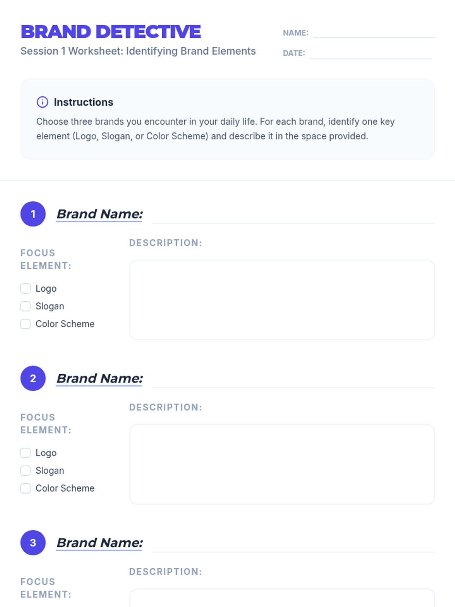The width and height of the screenshot is (455, 607).
Task: Click the number 2 circle badge
Action: (33, 378)
